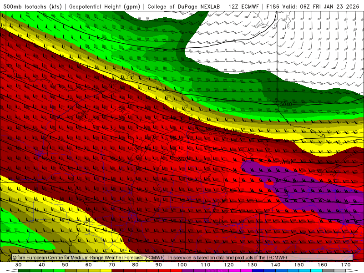Click the 120 kt colorbar label

[x=229, y=265]
